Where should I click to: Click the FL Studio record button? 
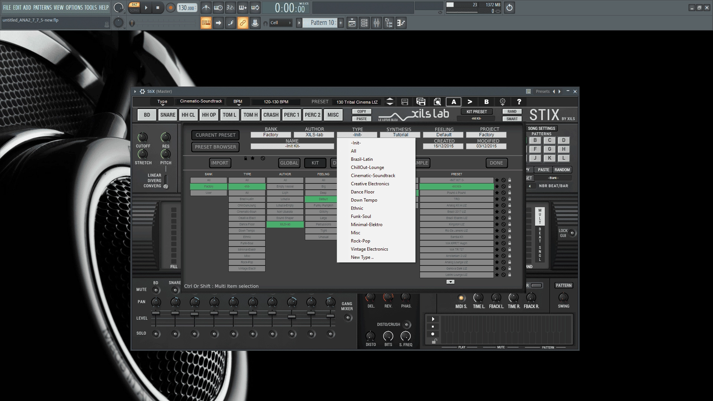point(170,7)
